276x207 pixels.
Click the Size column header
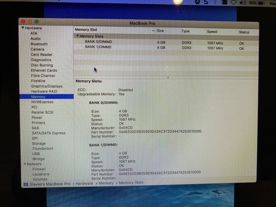(x=160, y=31)
